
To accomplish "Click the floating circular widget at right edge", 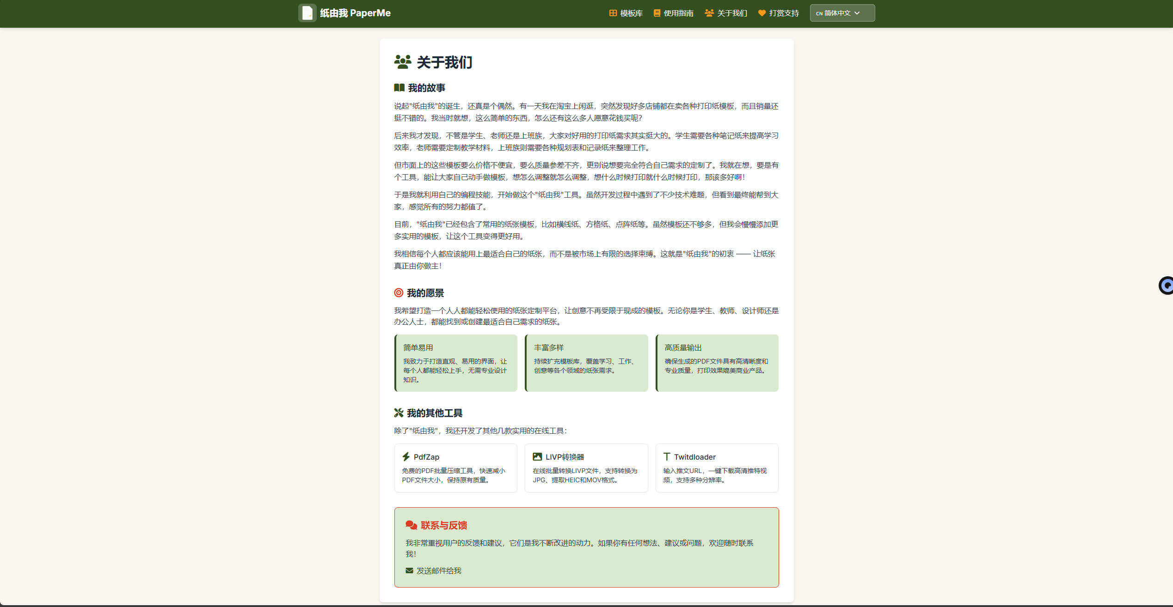I will click(1166, 285).
